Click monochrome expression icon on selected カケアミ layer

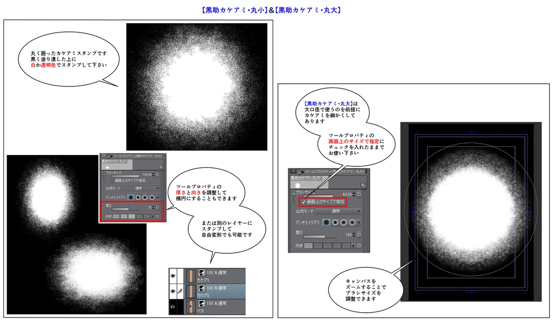coord(202,288)
